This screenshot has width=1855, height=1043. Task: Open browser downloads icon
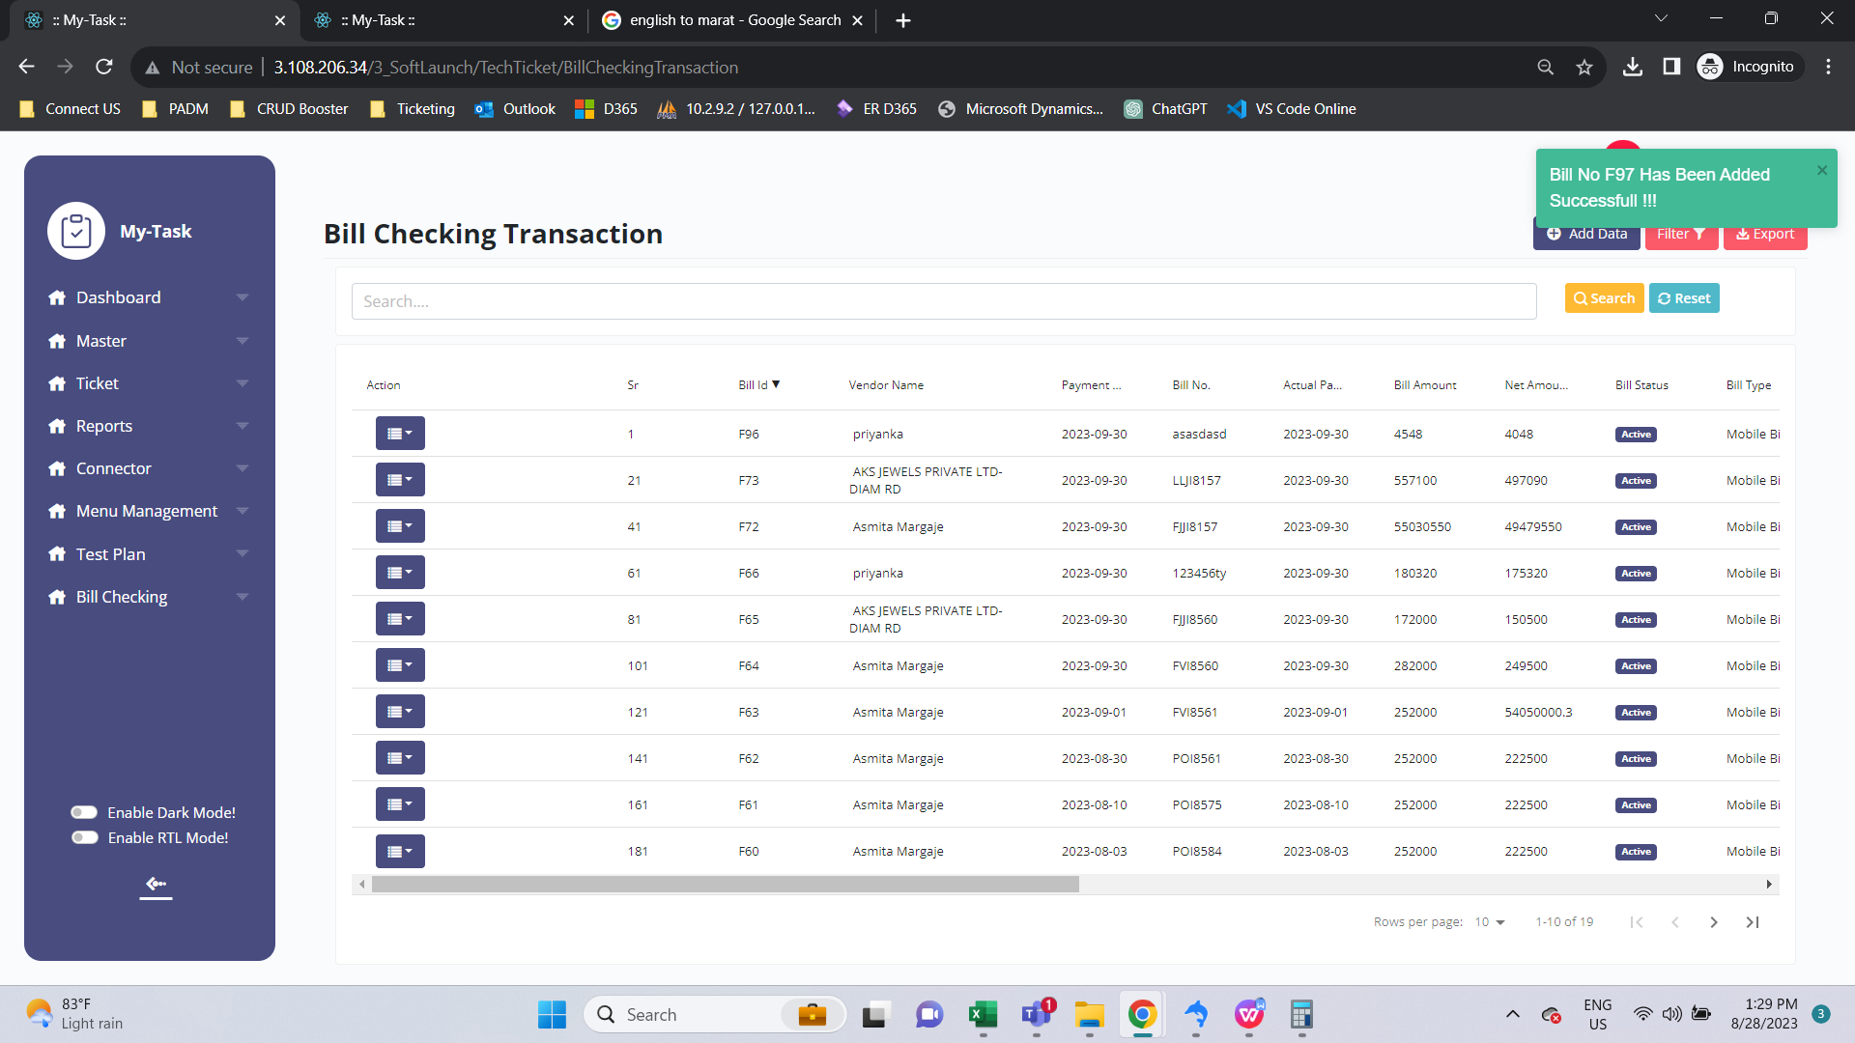click(1633, 67)
